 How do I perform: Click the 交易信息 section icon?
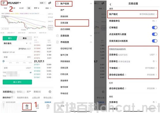click(x=58, y=36)
